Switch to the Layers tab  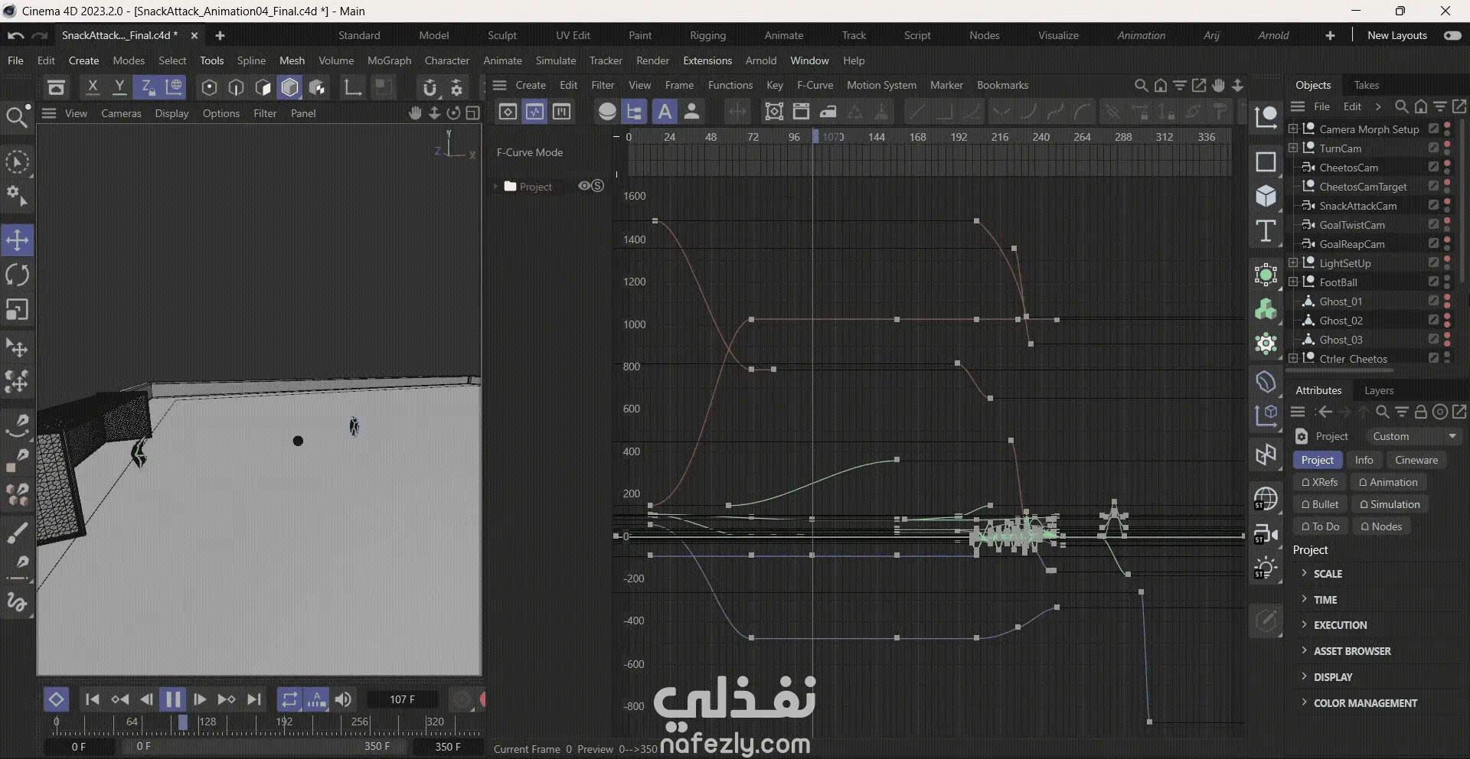(1379, 390)
